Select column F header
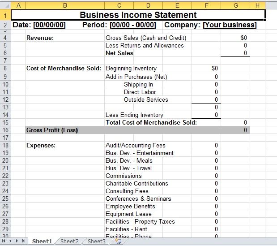 pyautogui.click(x=206, y=5)
